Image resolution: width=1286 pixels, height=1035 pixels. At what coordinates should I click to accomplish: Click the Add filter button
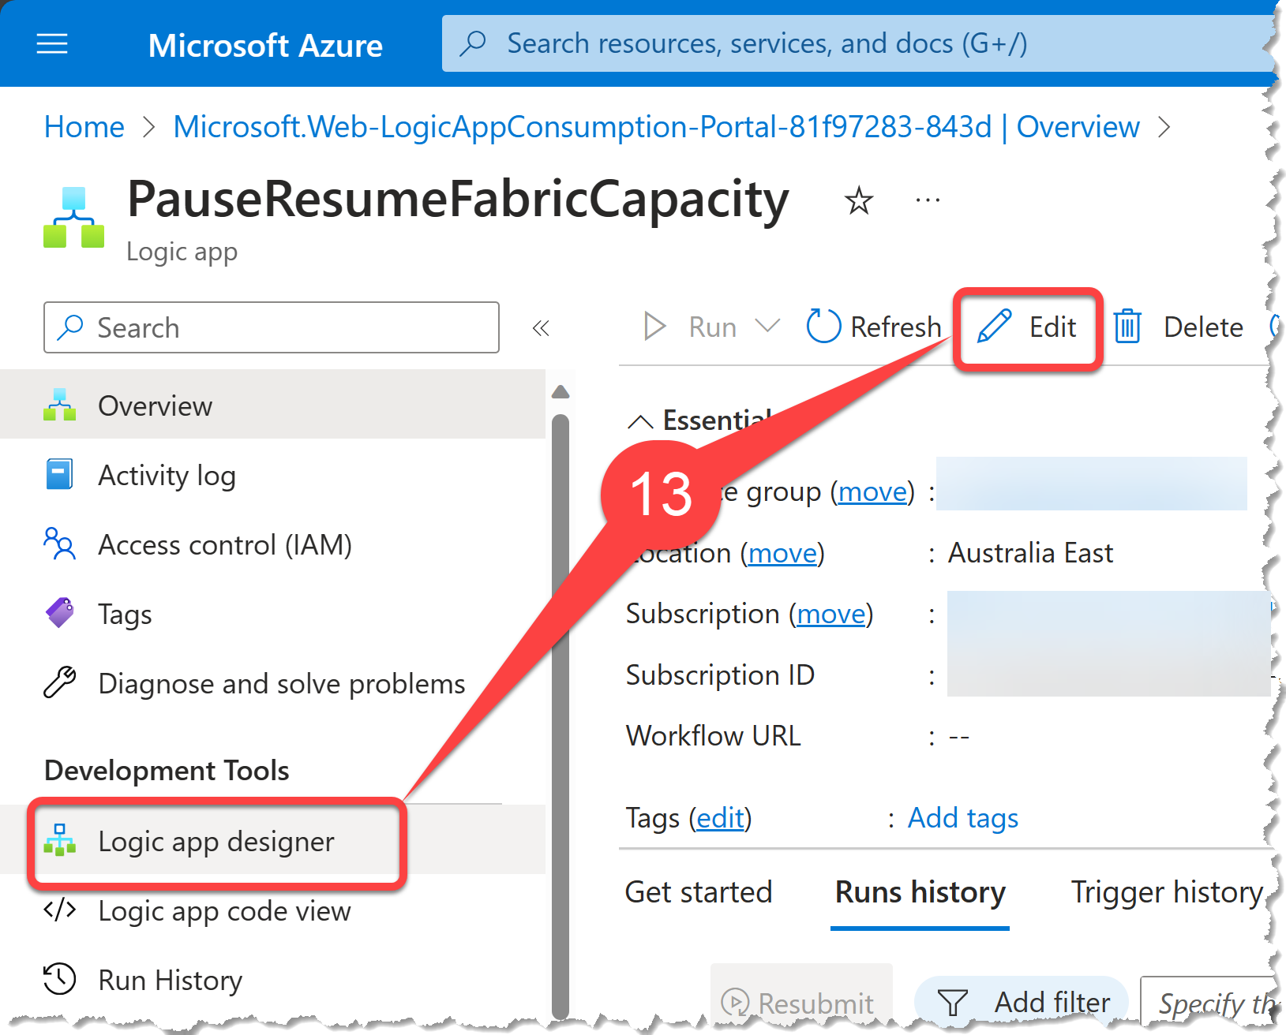pyautogui.click(x=1022, y=1002)
